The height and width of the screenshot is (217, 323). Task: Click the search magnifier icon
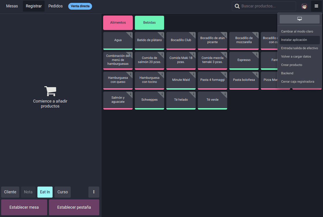pos(237,6)
